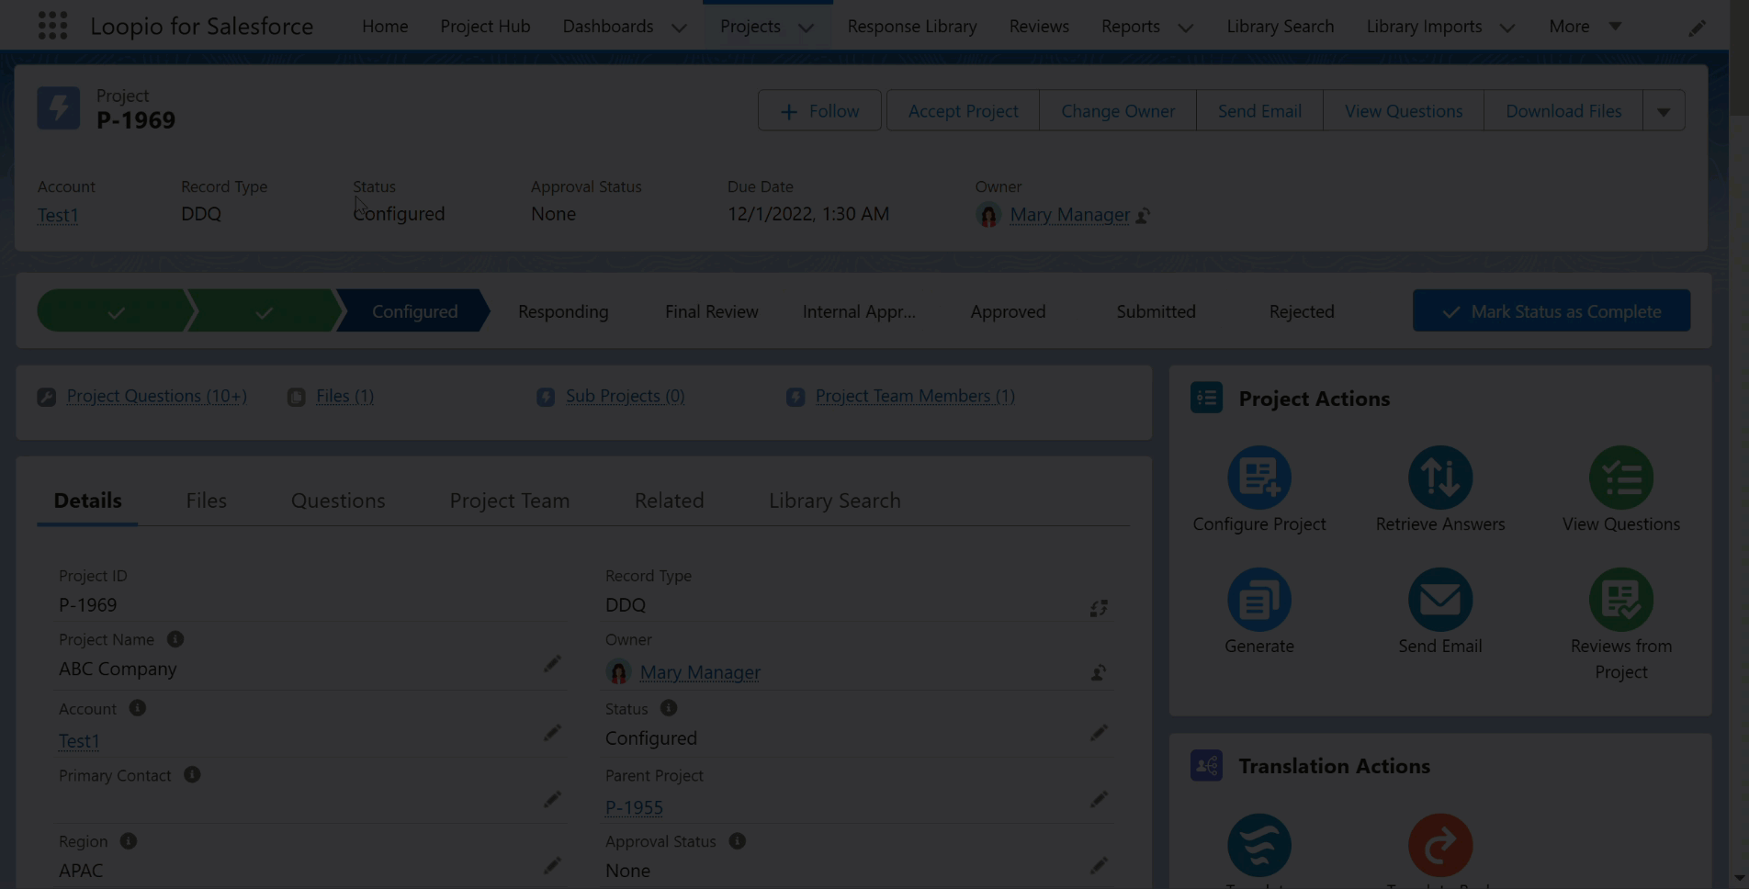
Task: Click the Change Owner button
Action: (1118, 111)
